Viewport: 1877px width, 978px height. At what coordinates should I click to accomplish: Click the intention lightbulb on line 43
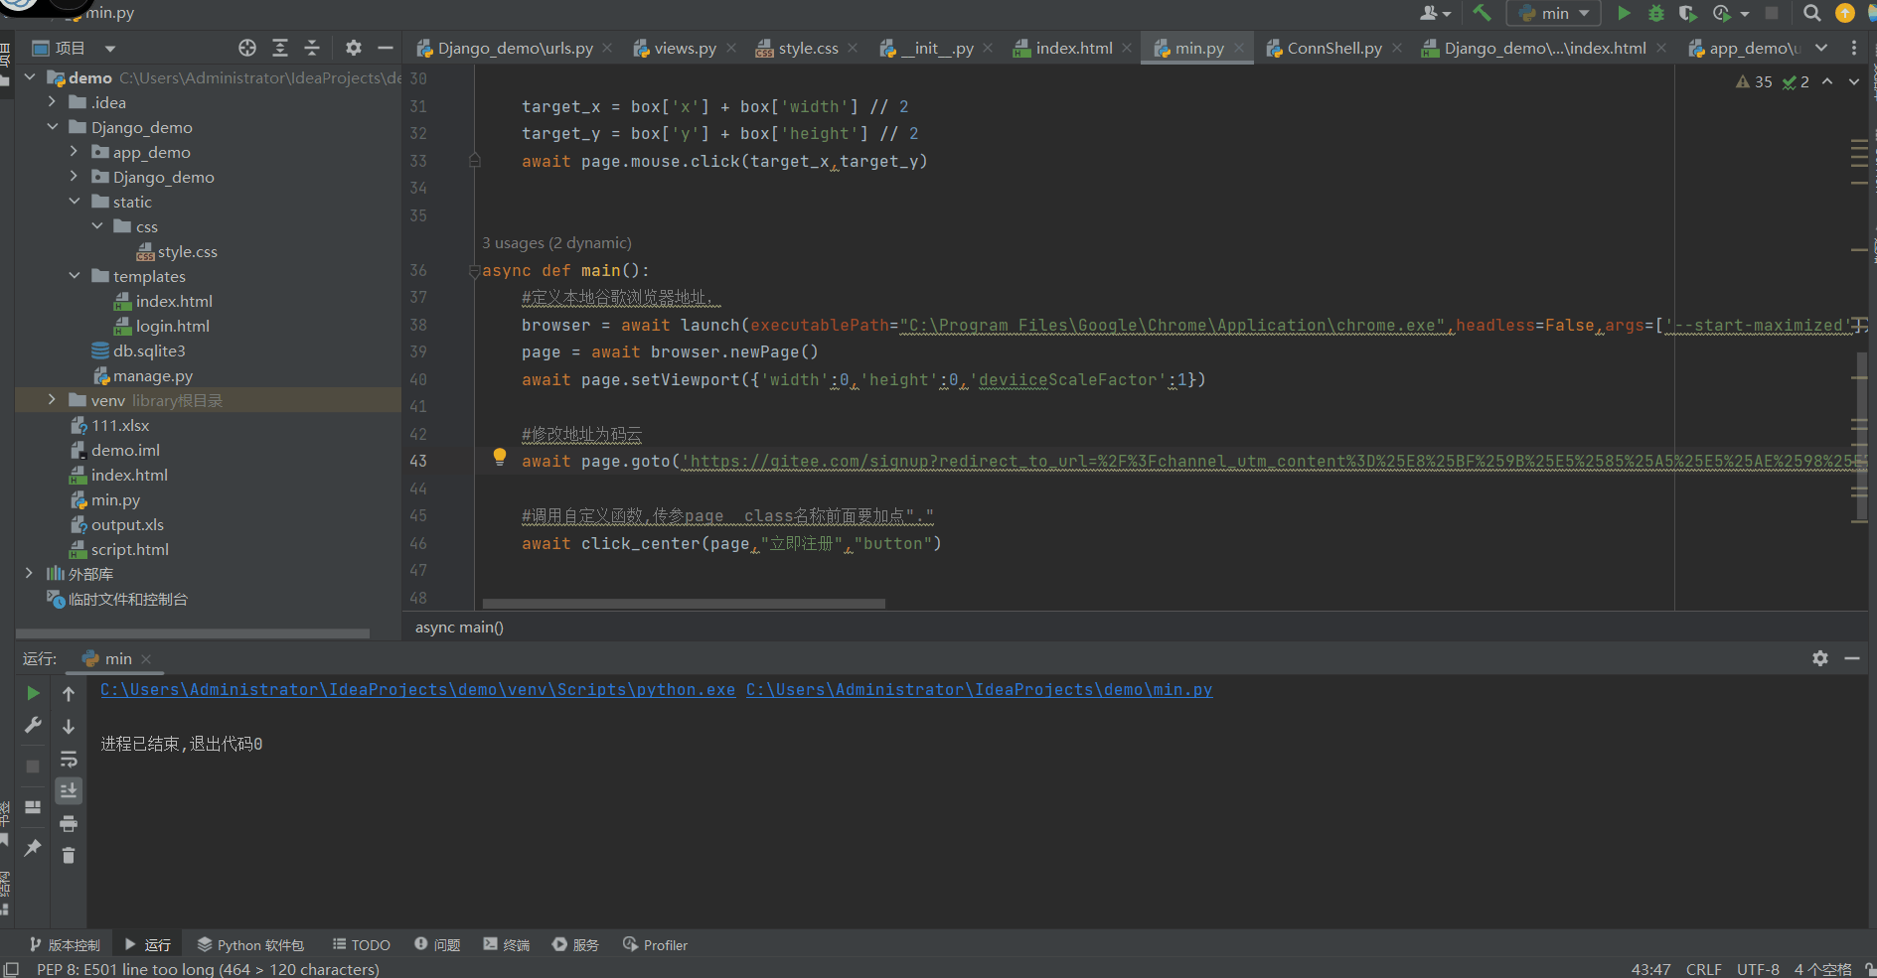coord(500,457)
